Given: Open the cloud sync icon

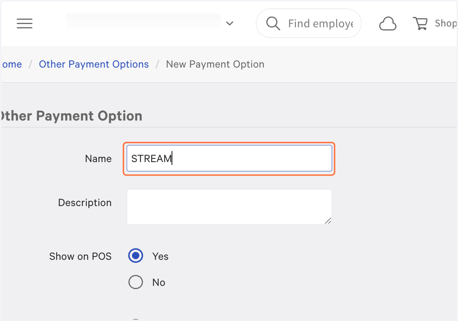Looking at the screenshot, I should pos(388,24).
